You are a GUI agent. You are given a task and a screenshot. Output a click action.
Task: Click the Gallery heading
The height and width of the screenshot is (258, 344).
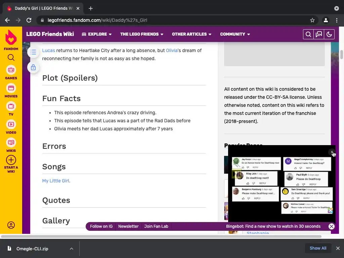pyautogui.click(x=56, y=221)
